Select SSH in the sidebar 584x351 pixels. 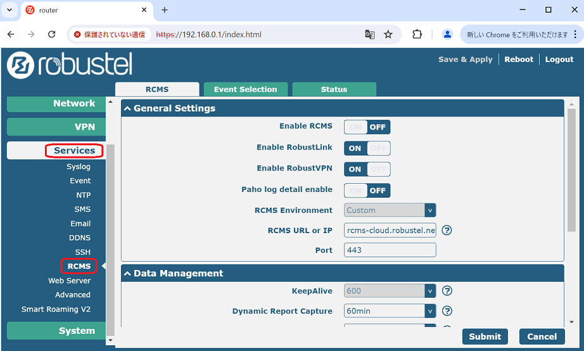pyautogui.click(x=83, y=252)
